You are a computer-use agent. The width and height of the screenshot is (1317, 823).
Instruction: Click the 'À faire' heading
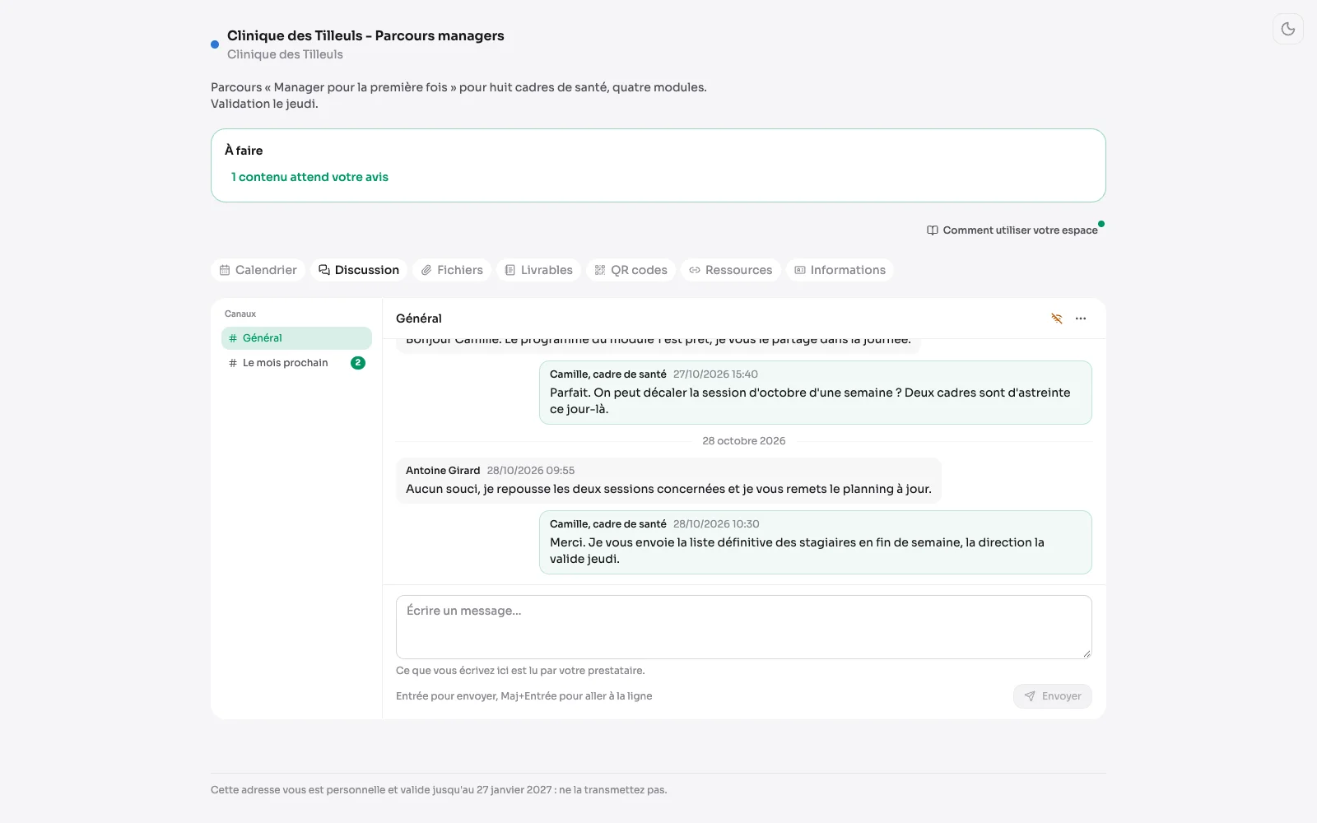coord(244,151)
